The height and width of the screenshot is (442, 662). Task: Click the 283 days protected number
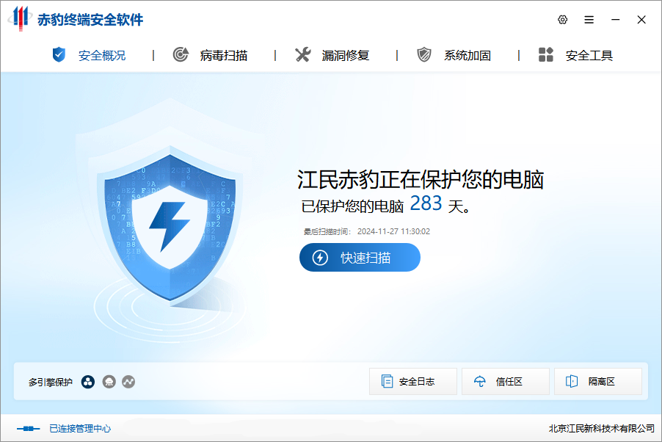click(426, 203)
